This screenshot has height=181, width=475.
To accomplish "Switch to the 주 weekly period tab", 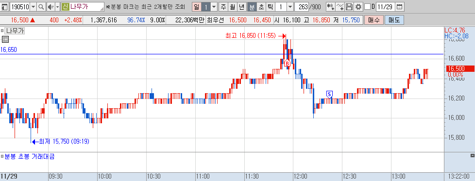I will [223, 7].
